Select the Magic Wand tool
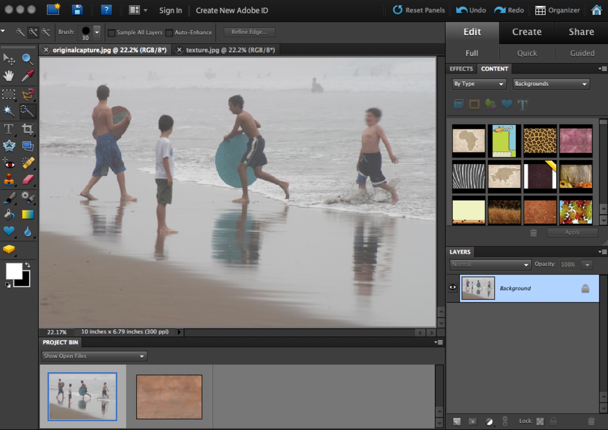Image resolution: width=608 pixels, height=430 pixels. [x=9, y=111]
